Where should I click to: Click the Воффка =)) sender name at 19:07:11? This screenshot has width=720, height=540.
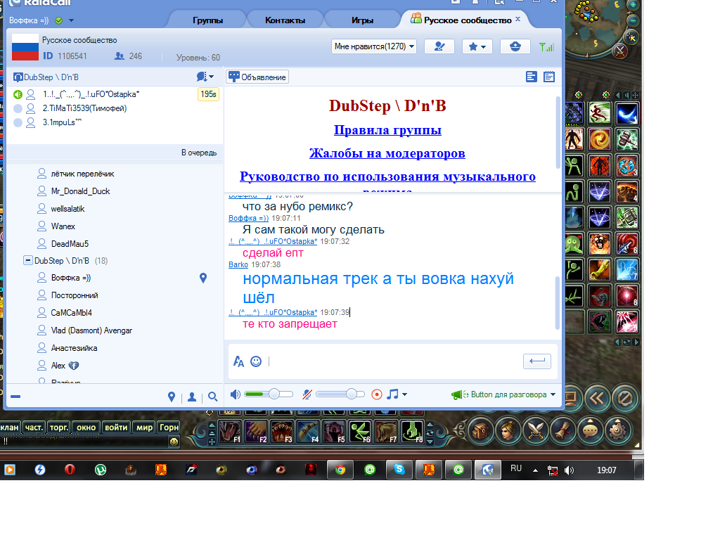coord(248,218)
